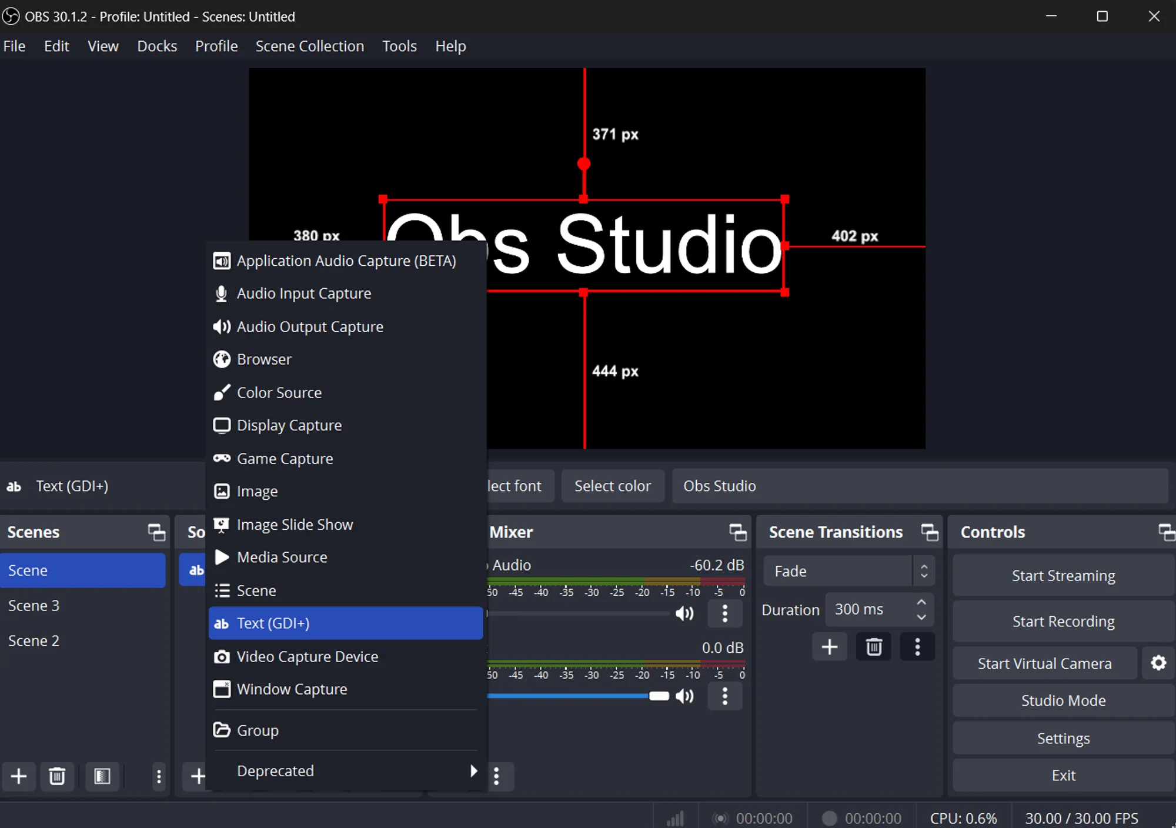The height and width of the screenshot is (828, 1176).
Task: Add Video Capture Device source
Action: pos(346,656)
